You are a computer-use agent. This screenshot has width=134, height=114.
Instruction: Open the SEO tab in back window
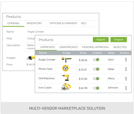[x=84, y=23]
